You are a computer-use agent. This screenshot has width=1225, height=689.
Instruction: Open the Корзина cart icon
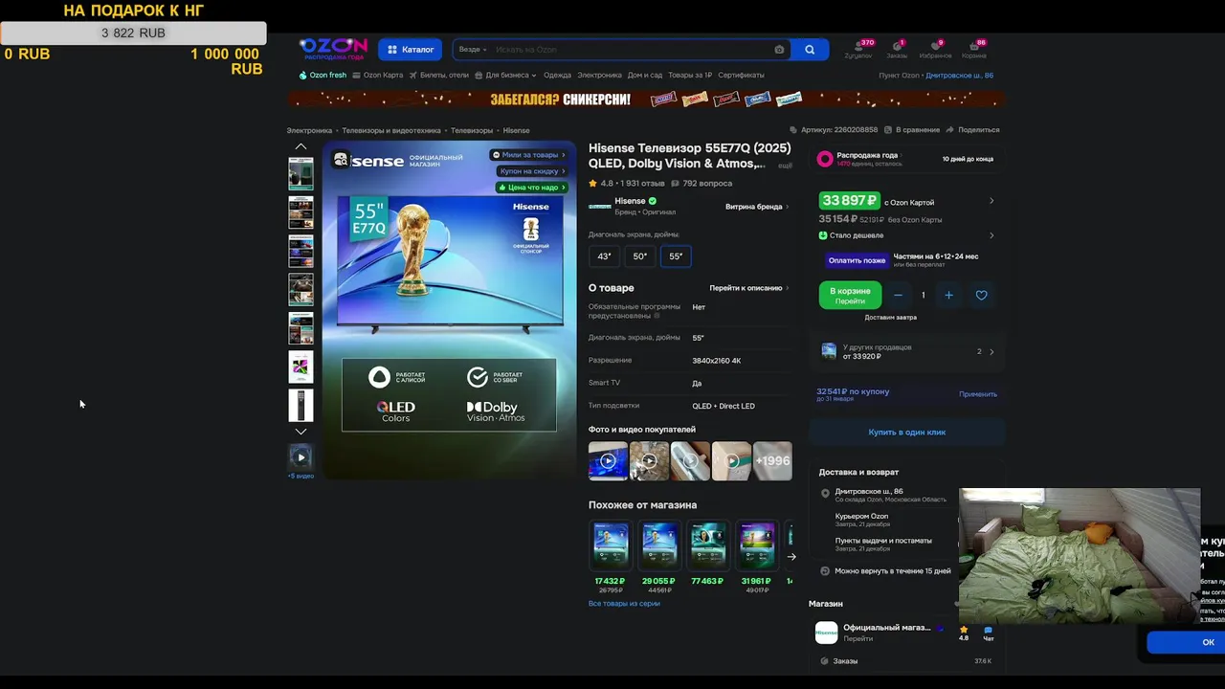pyautogui.click(x=974, y=49)
